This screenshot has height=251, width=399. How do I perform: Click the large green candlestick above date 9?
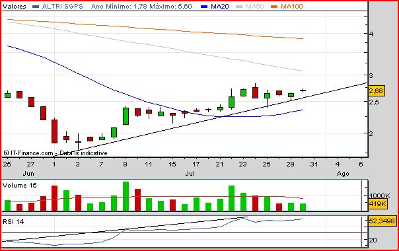(x=126, y=116)
